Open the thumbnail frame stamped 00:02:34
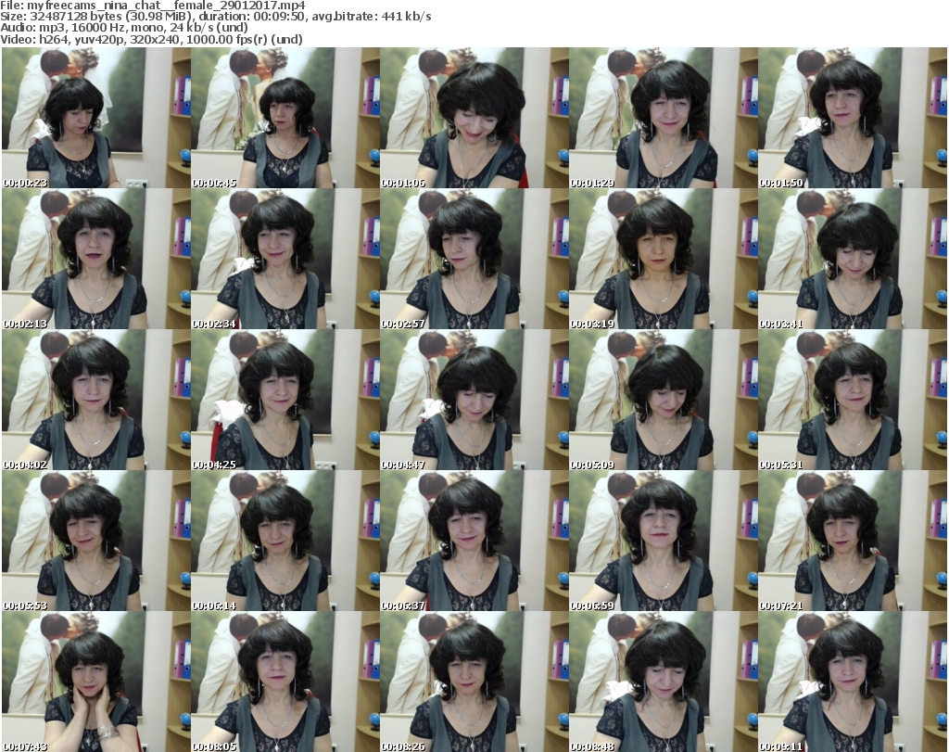The image size is (949, 752). (x=285, y=259)
